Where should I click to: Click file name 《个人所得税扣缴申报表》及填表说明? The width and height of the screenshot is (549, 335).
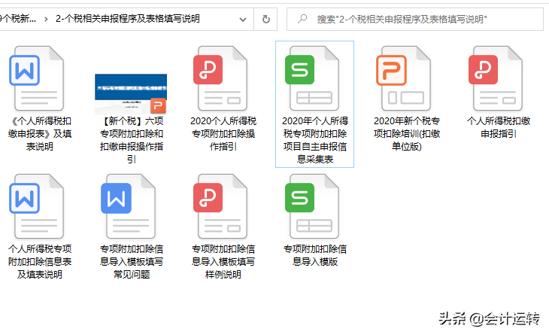point(40,133)
